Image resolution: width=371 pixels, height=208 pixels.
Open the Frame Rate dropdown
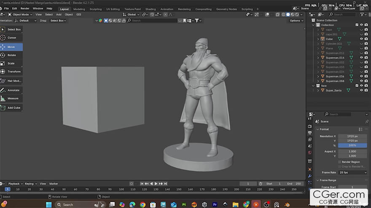(x=352, y=172)
